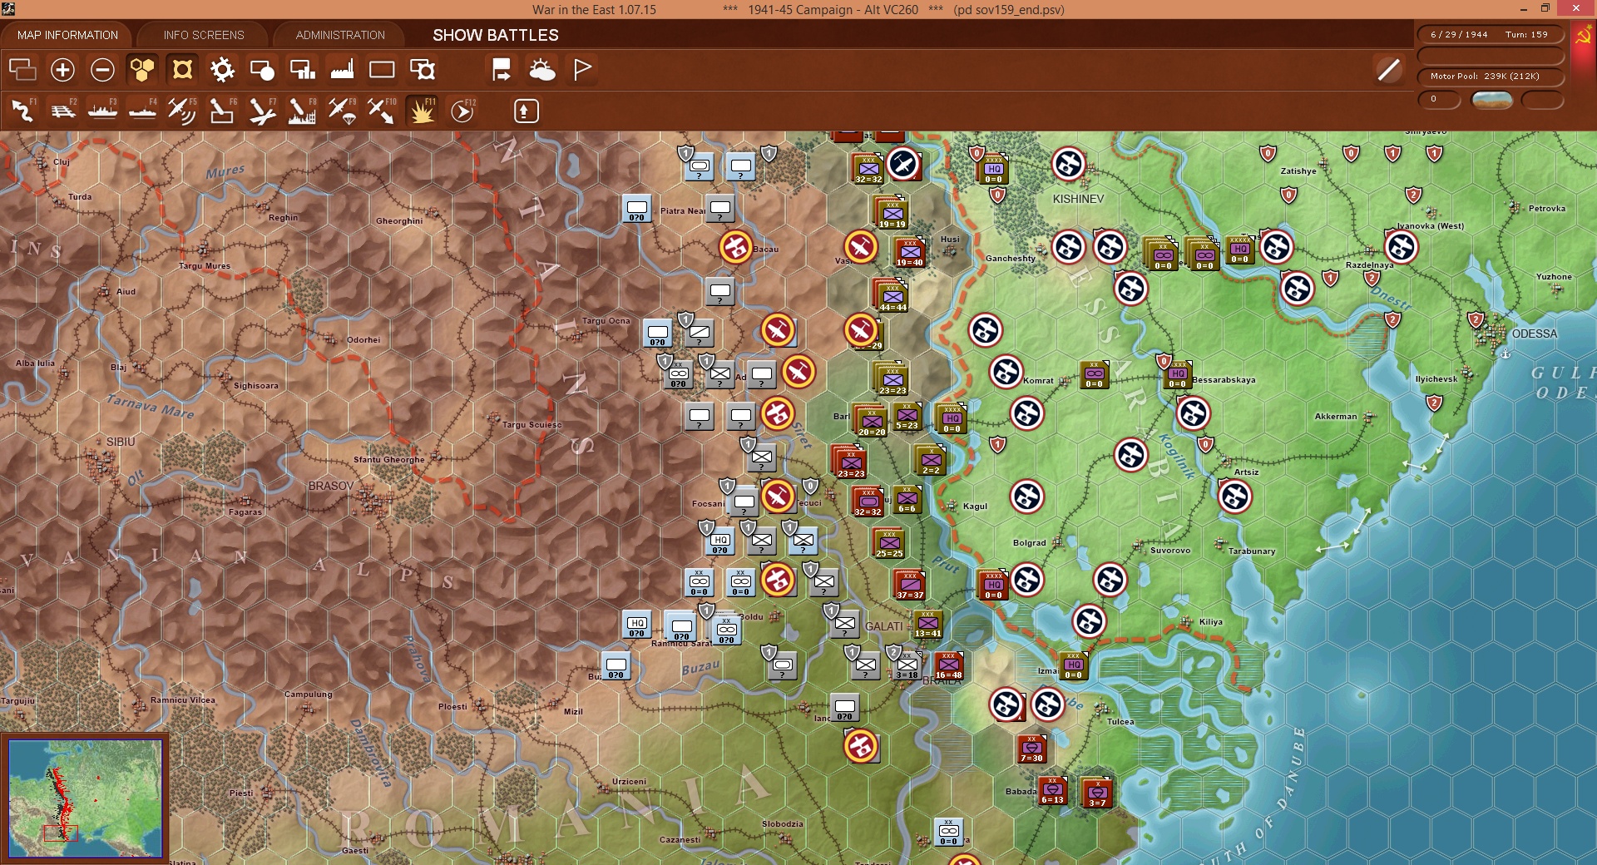Click the Ploesti town label
1597x865 pixels.
coord(452,706)
